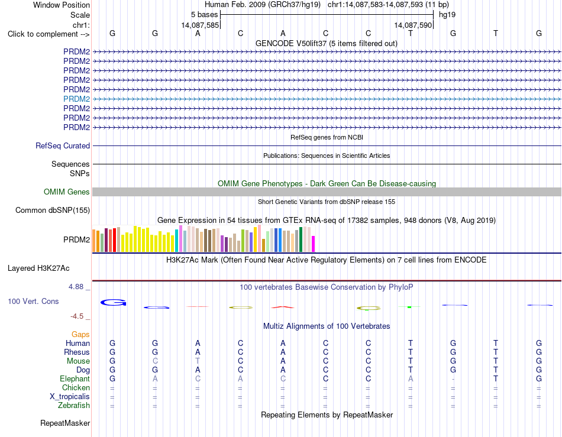Click the gray OMIM Genes item bar

click(x=327, y=192)
